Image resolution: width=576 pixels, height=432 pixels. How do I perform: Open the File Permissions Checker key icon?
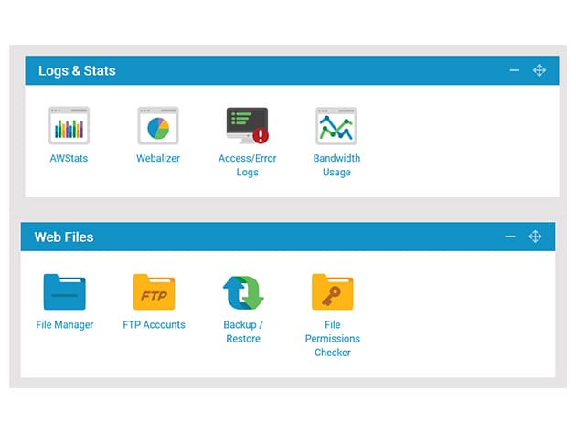point(332,292)
